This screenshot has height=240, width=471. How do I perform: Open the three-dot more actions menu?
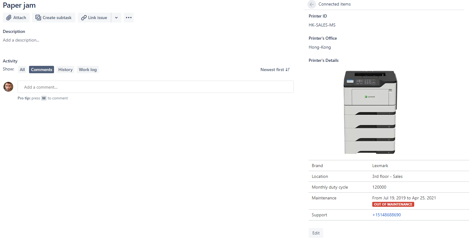click(x=129, y=18)
